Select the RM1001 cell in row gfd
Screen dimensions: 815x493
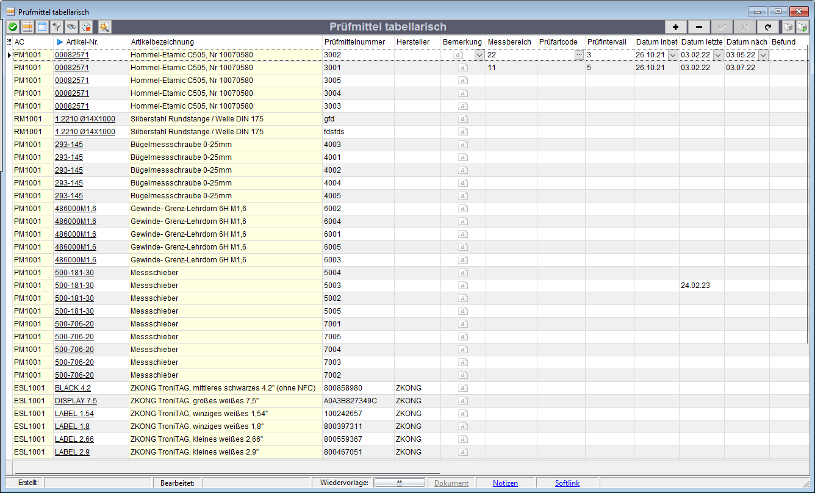33,119
